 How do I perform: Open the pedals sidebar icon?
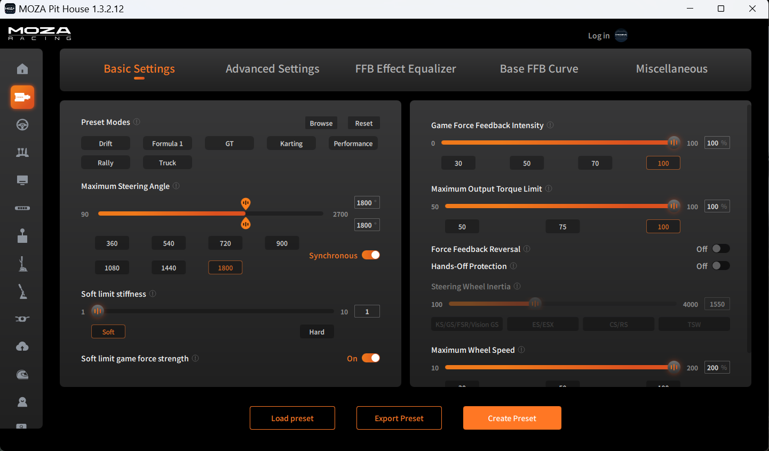click(22, 153)
